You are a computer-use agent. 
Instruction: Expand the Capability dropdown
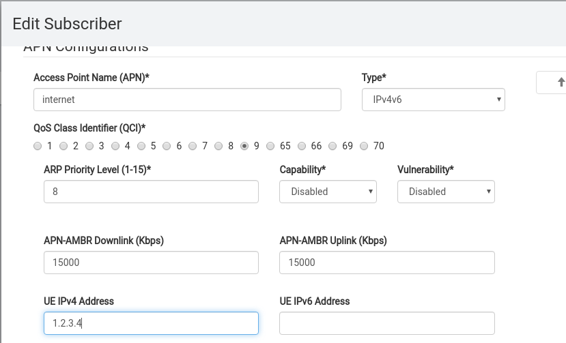click(328, 192)
